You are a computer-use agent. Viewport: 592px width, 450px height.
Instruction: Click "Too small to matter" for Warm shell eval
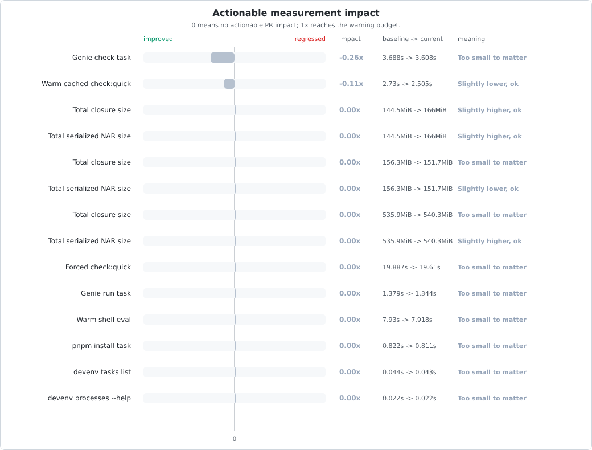pyautogui.click(x=492, y=319)
